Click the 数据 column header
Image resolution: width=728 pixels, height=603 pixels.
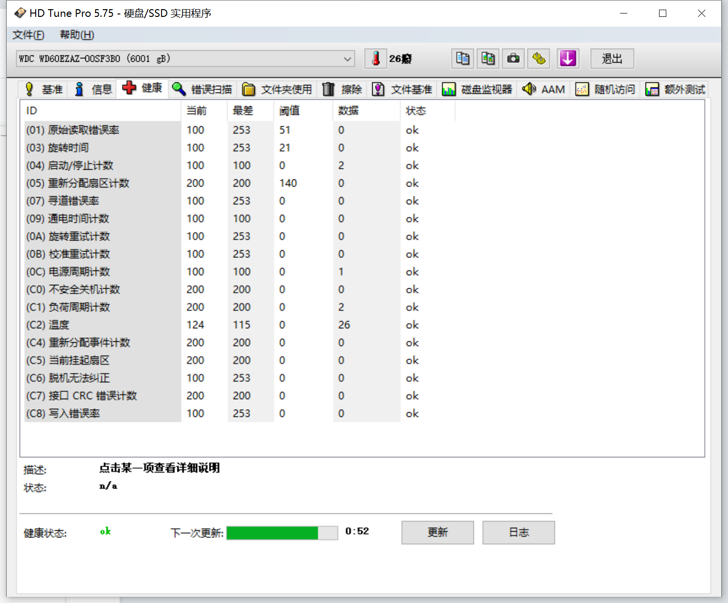point(366,111)
